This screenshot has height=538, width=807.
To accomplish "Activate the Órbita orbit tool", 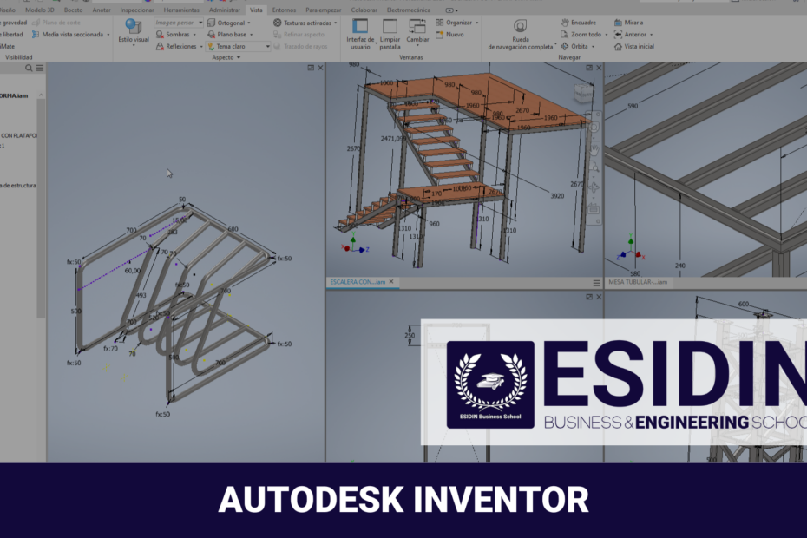I will coord(580,46).
